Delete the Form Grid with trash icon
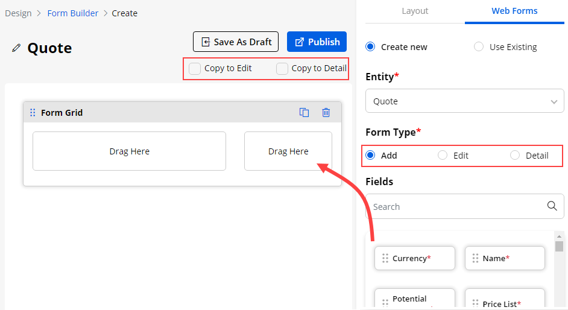 coord(326,112)
